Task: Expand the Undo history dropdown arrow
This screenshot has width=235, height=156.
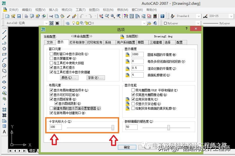Action: (86, 16)
